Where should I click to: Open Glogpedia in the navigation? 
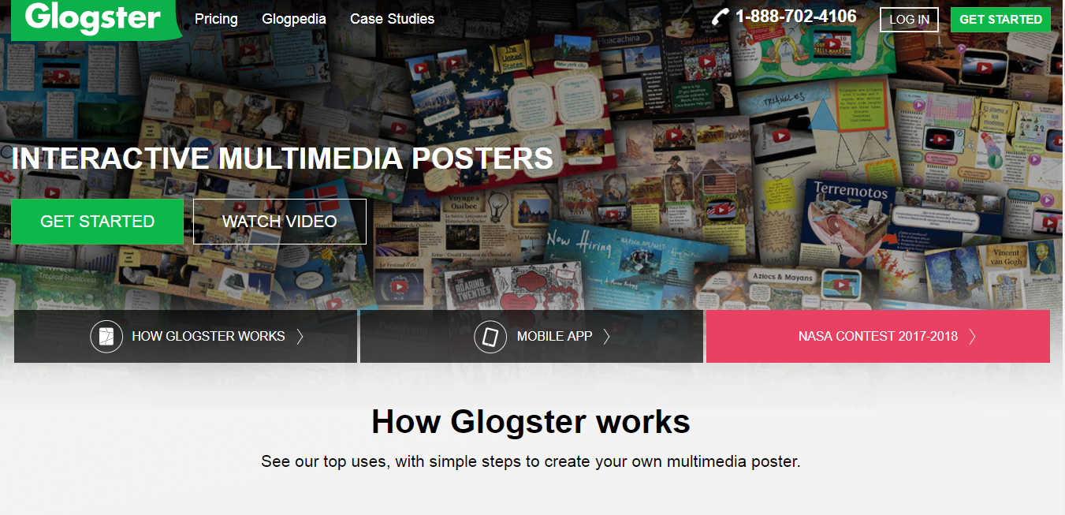294,19
